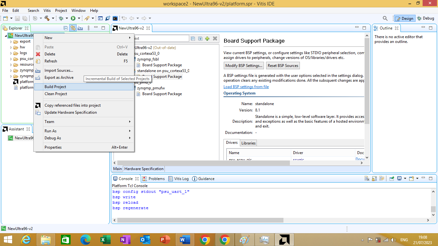Switch to Hardware Specification tab
This screenshot has height=246, width=438.
144,169
